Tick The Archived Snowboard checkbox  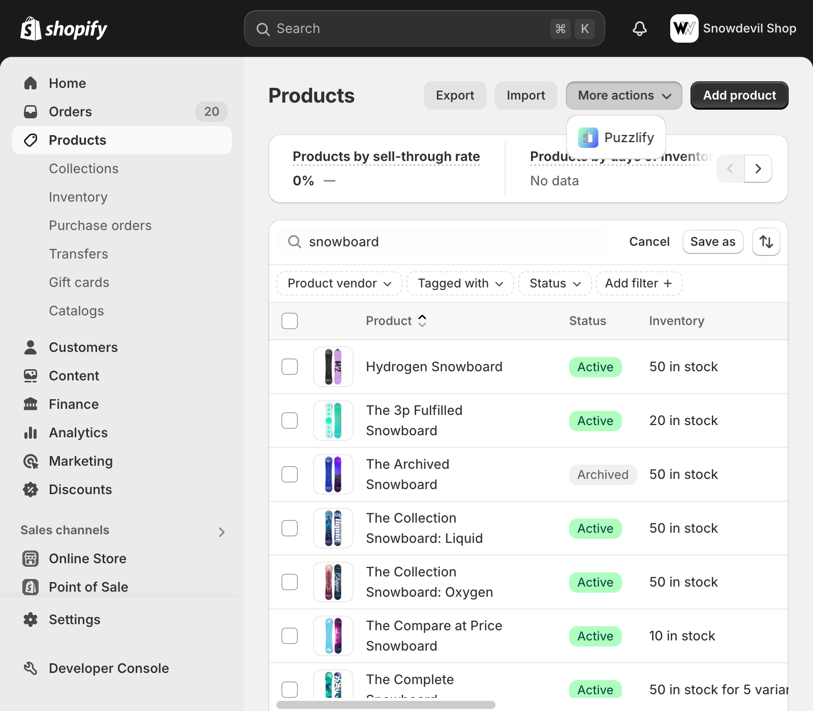(290, 474)
